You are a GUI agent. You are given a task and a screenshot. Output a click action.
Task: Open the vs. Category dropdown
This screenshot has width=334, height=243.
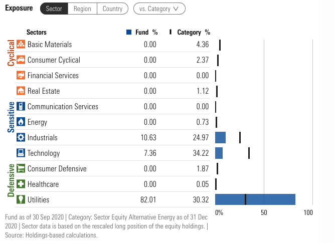pyautogui.click(x=159, y=9)
